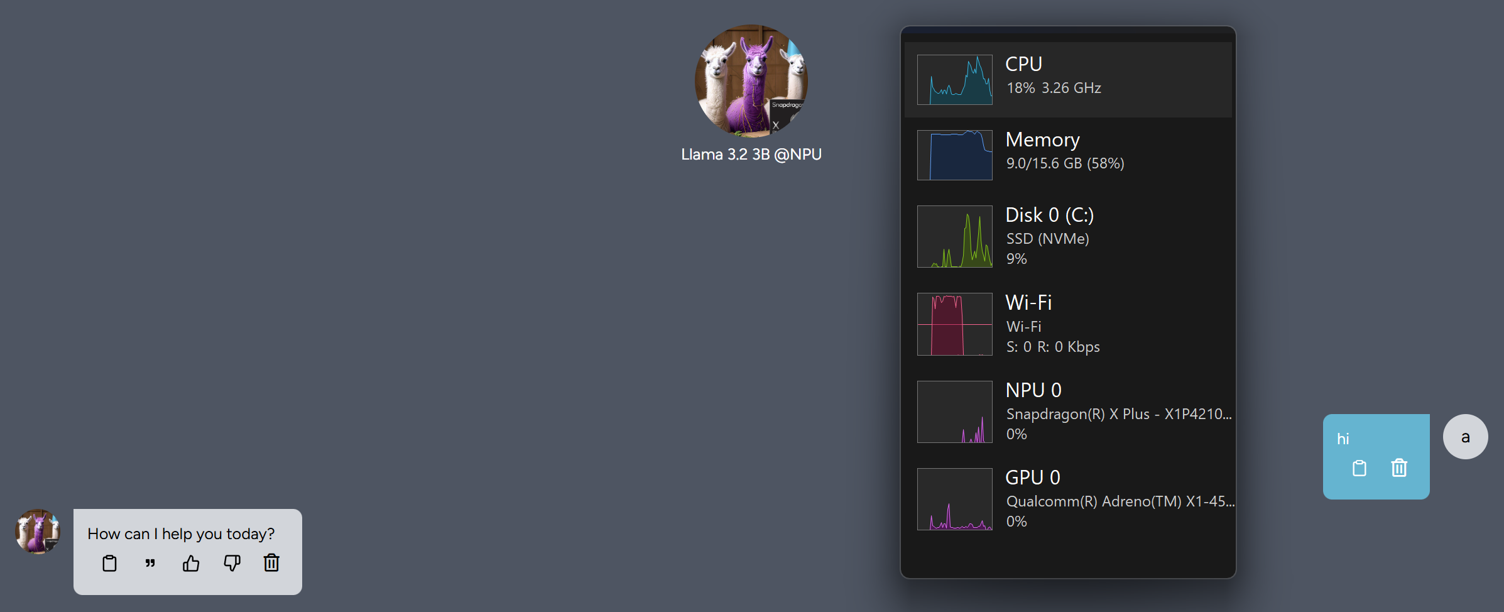
Task: Delete the "How can I help you today?" message
Action: (x=271, y=562)
